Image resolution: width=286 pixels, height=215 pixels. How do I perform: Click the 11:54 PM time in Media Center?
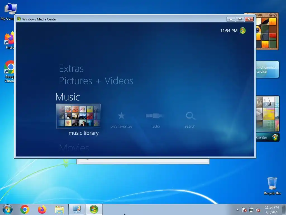point(229,31)
